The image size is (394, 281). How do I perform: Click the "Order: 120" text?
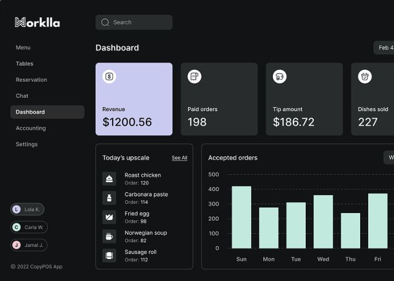point(137,183)
